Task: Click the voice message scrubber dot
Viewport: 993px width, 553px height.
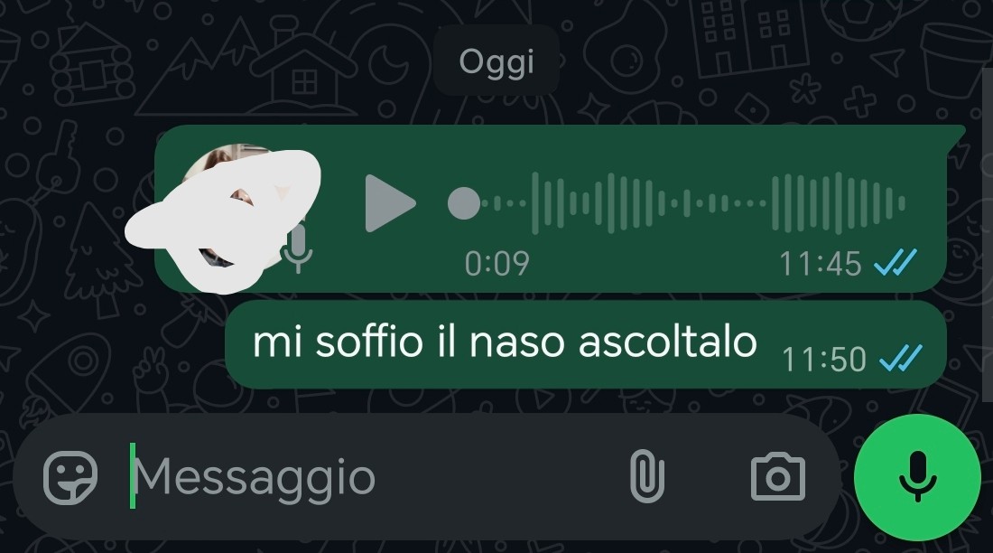Action: click(464, 203)
